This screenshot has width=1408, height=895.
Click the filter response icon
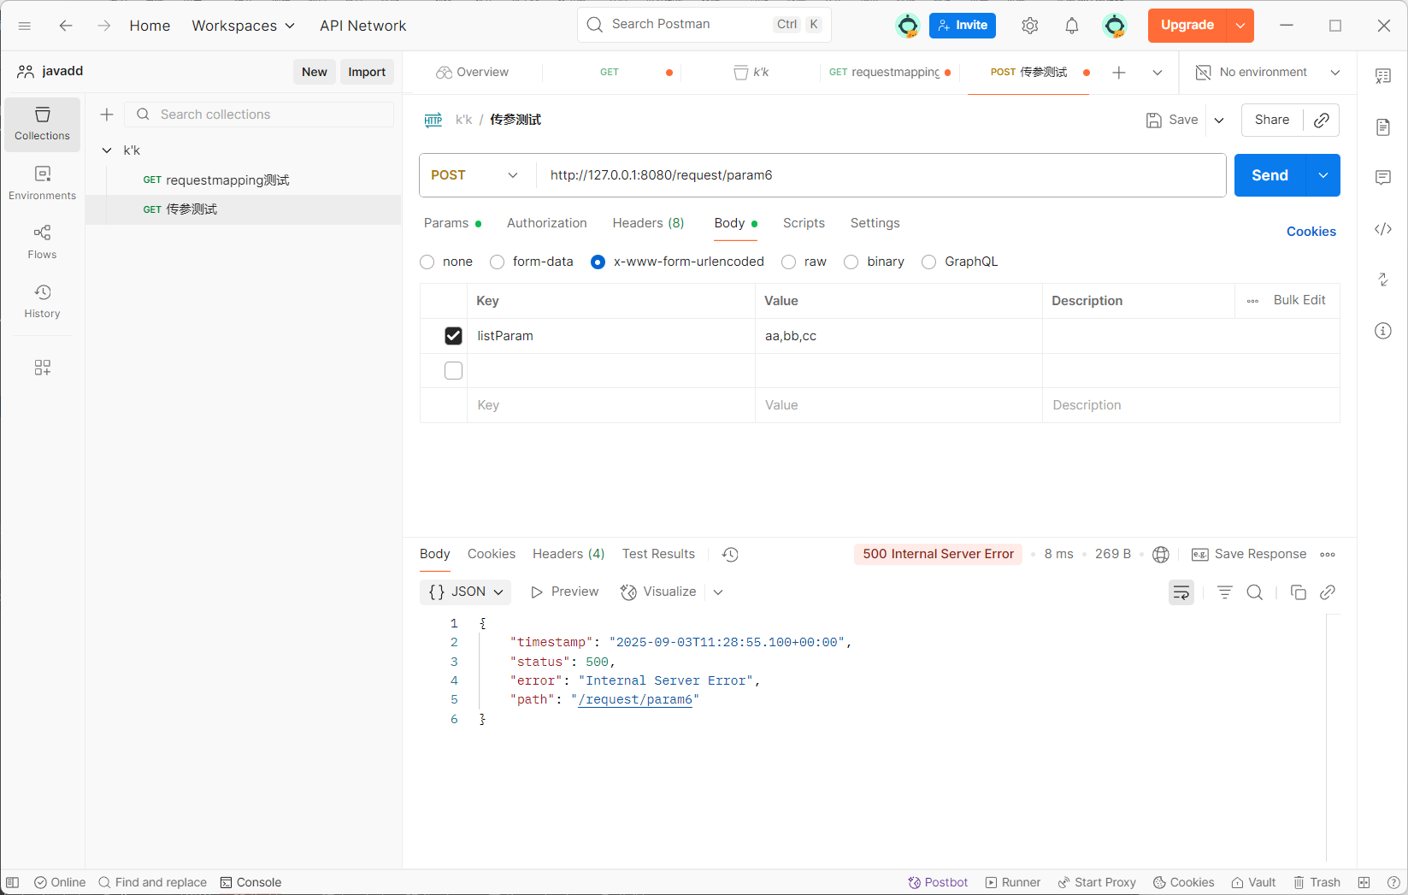click(1225, 592)
